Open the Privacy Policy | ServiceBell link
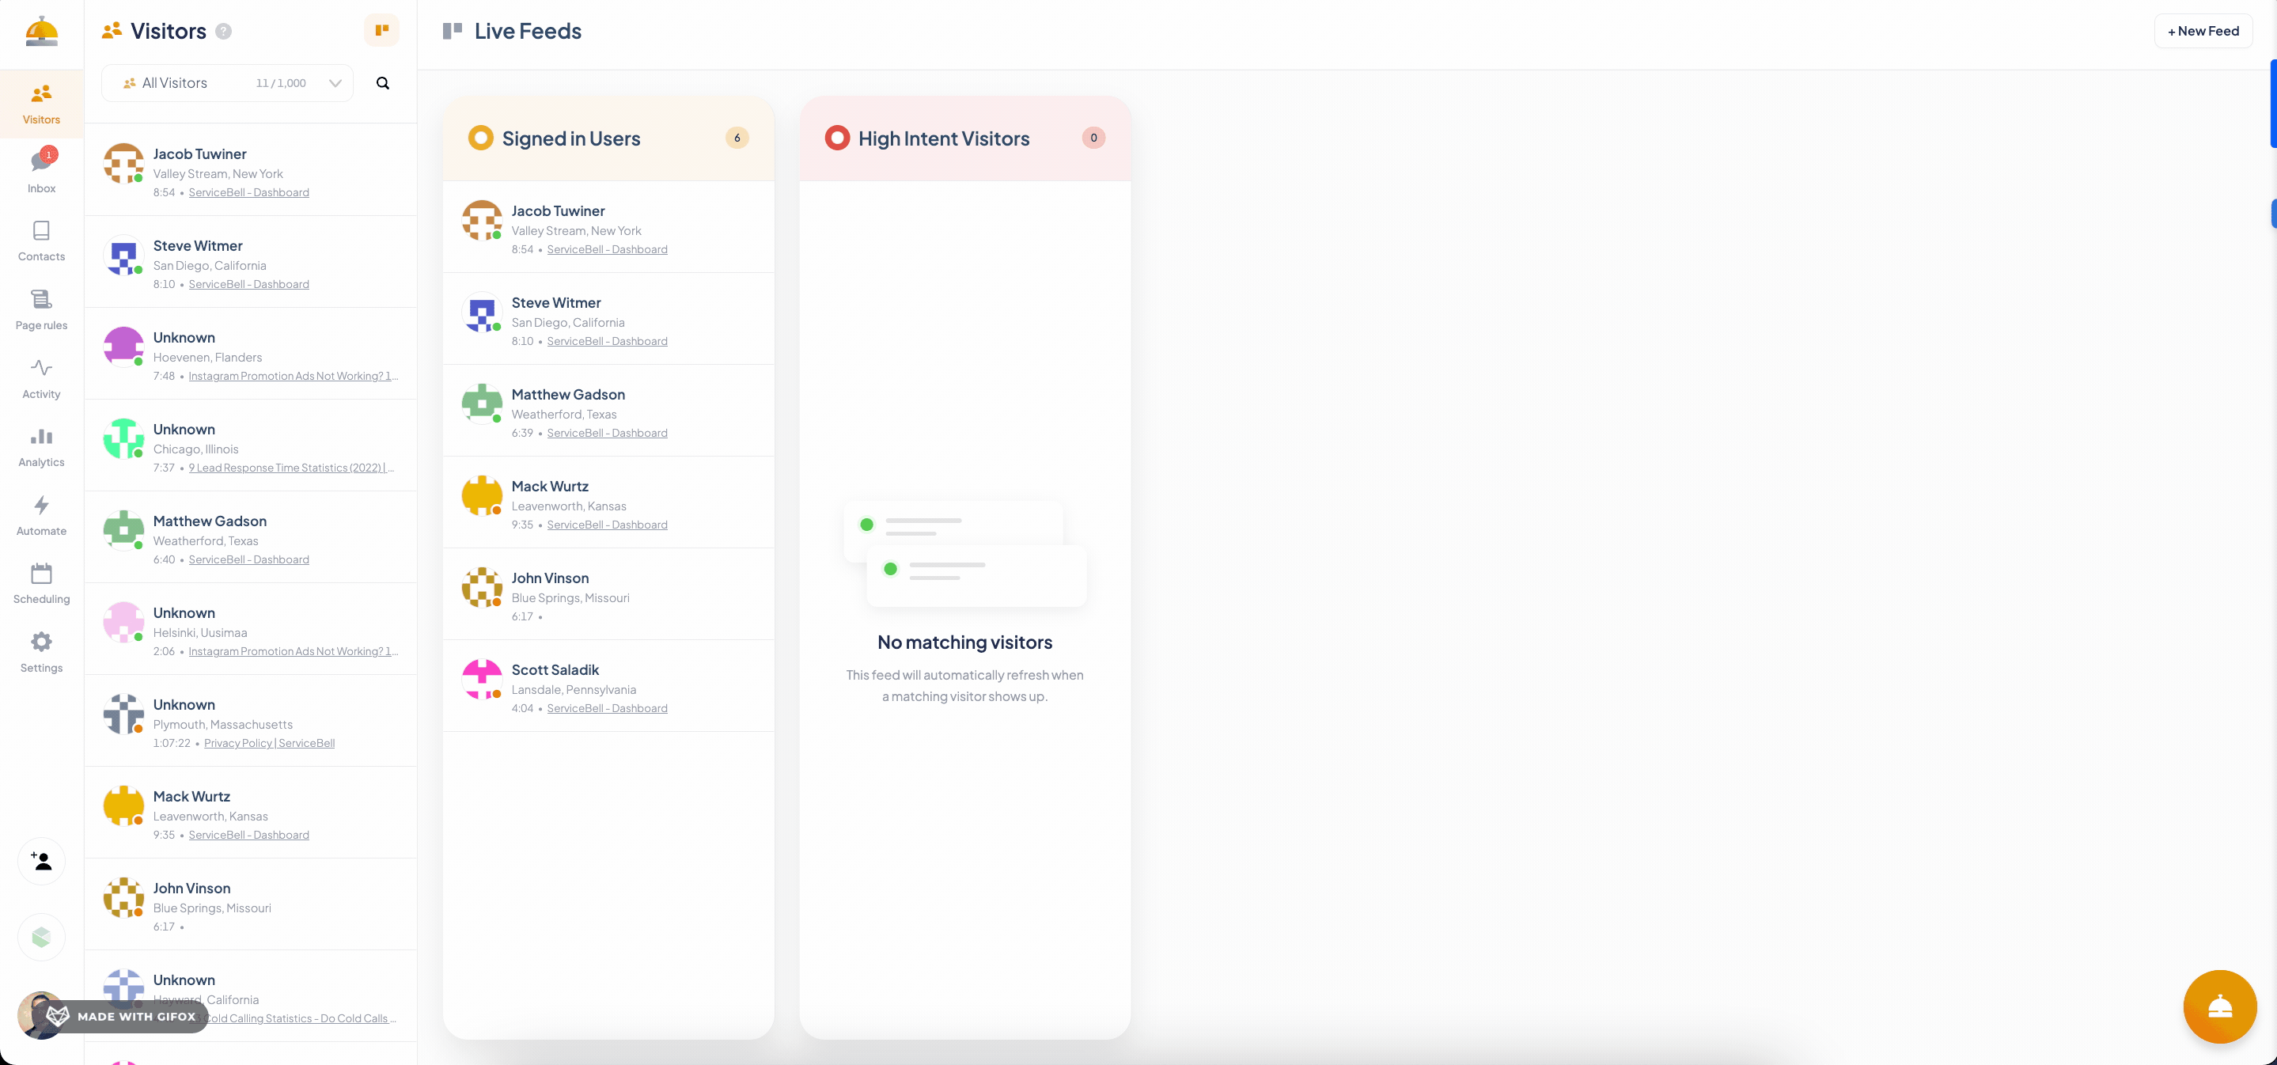Image resolution: width=2277 pixels, height=1065 pixels. tap(270, 743)
